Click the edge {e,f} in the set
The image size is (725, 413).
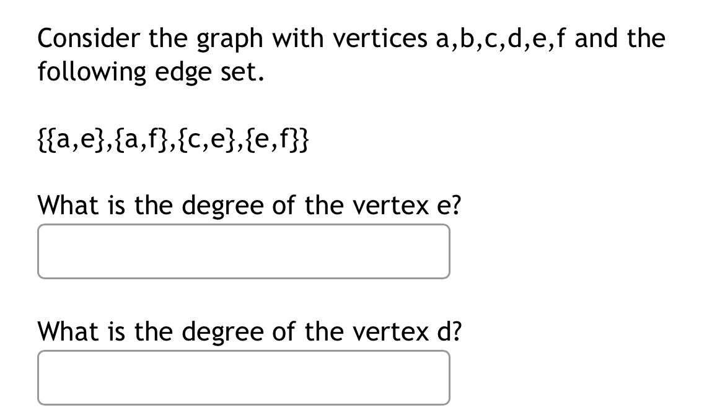click(273, 140)
